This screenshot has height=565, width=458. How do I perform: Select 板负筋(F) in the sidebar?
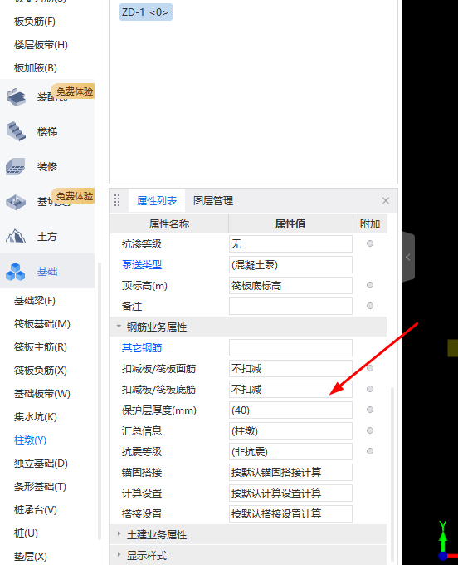click(35, 22)
